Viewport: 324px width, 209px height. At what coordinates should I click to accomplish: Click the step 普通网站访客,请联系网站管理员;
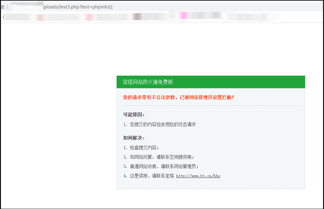point(164,167)
